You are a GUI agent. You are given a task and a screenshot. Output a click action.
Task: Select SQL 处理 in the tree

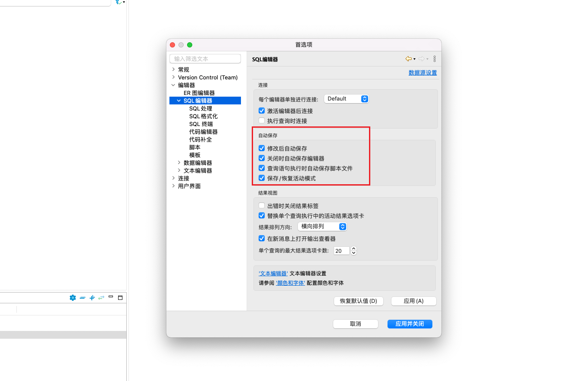click(201, 108)
